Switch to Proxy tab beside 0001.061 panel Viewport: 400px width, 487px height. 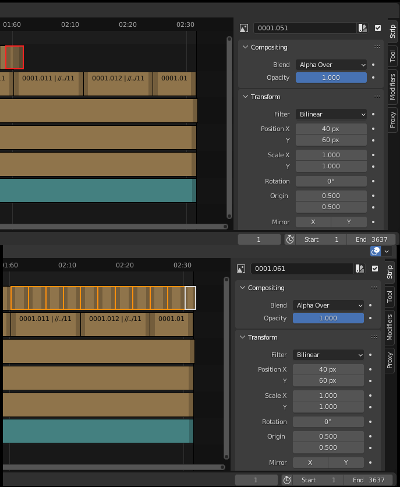click(390, 360)
